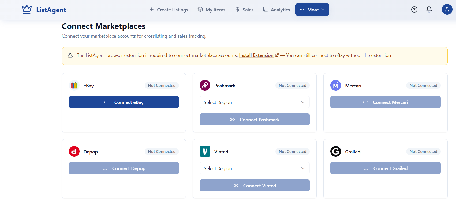Click the Depop logo icon
This screenshot has width=456, height=204.
point(74,151)
